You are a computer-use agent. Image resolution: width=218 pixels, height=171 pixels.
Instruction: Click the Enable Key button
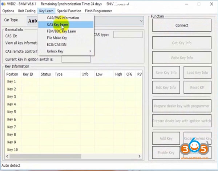pyautogui.click(x=166, y=152)
